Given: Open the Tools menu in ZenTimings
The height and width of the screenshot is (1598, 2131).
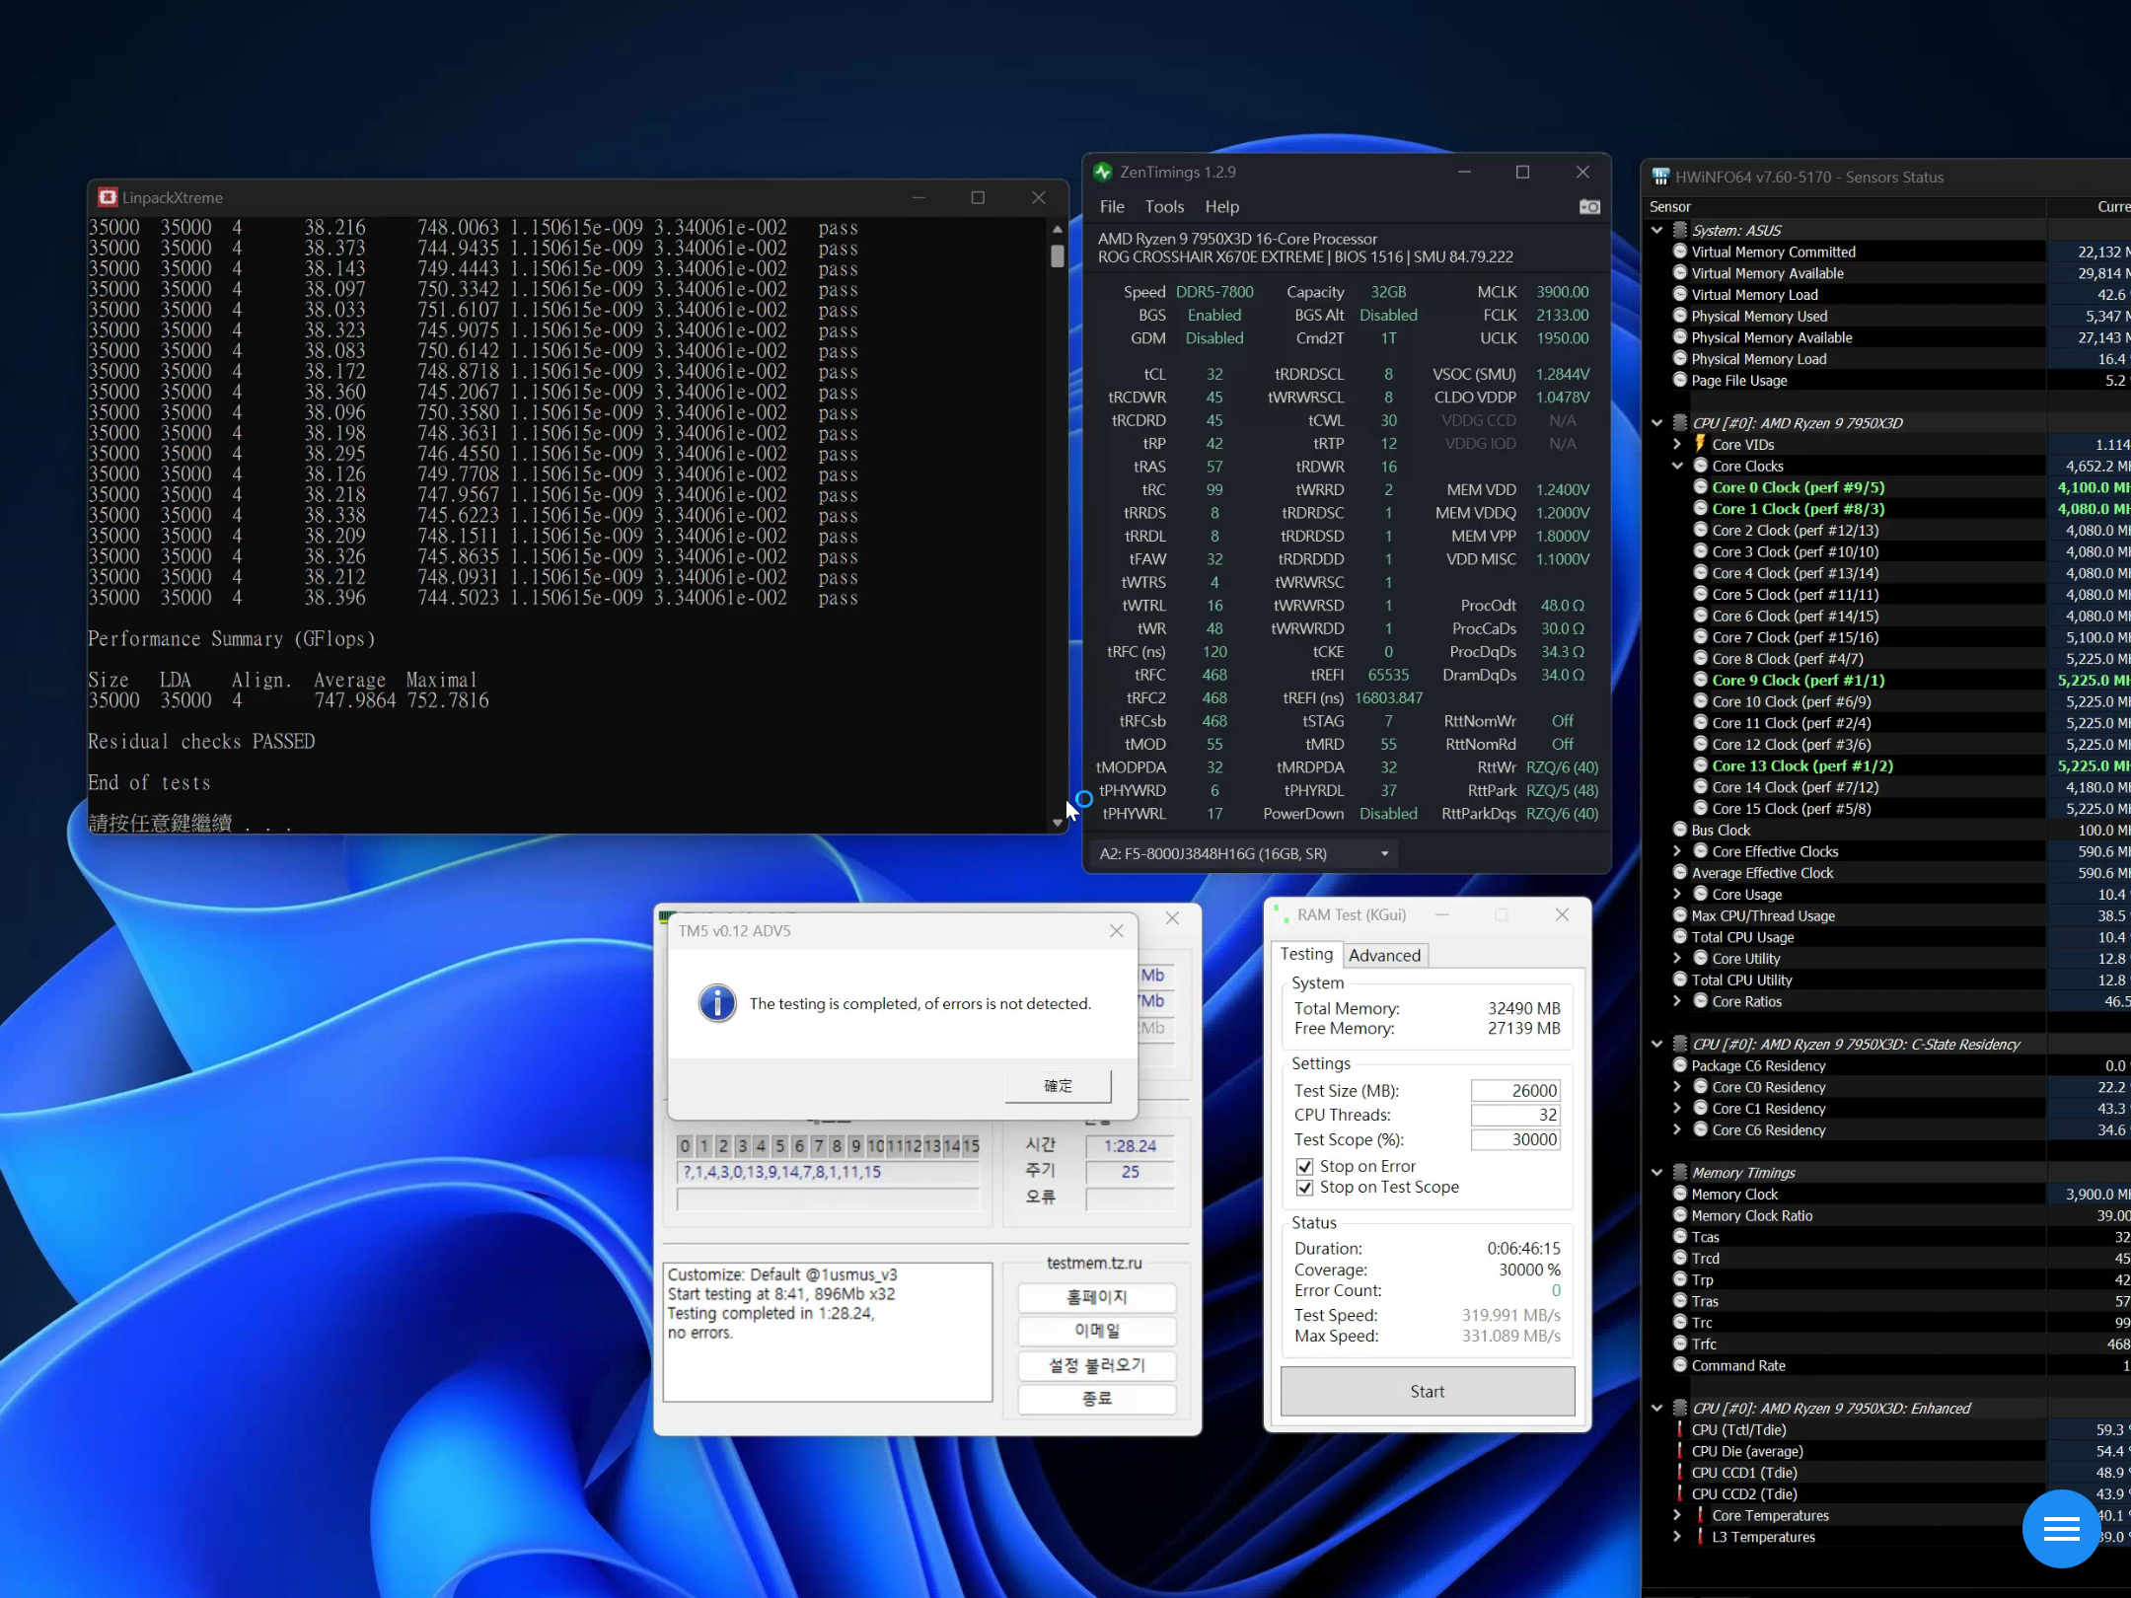Looking at the screenshot, I should pos(1164,207).
